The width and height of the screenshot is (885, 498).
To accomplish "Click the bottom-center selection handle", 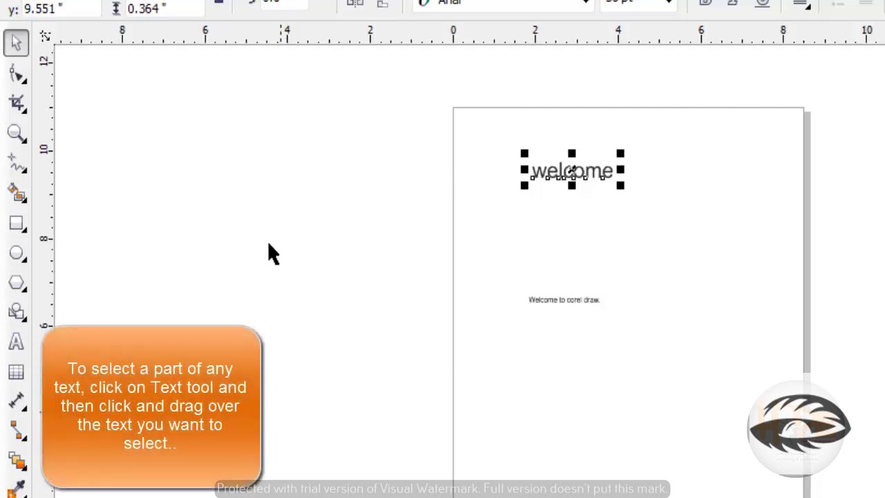I will [x=572, y=185].
